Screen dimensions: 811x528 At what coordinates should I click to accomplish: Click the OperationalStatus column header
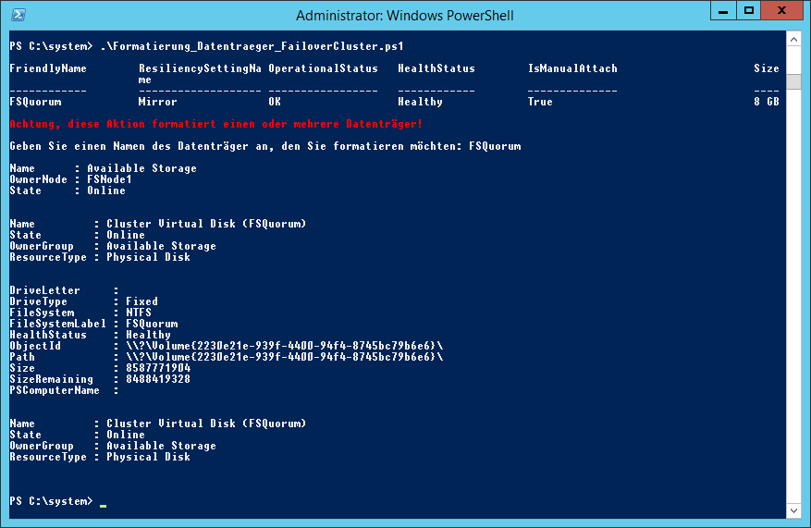click(x=324, y=68)
